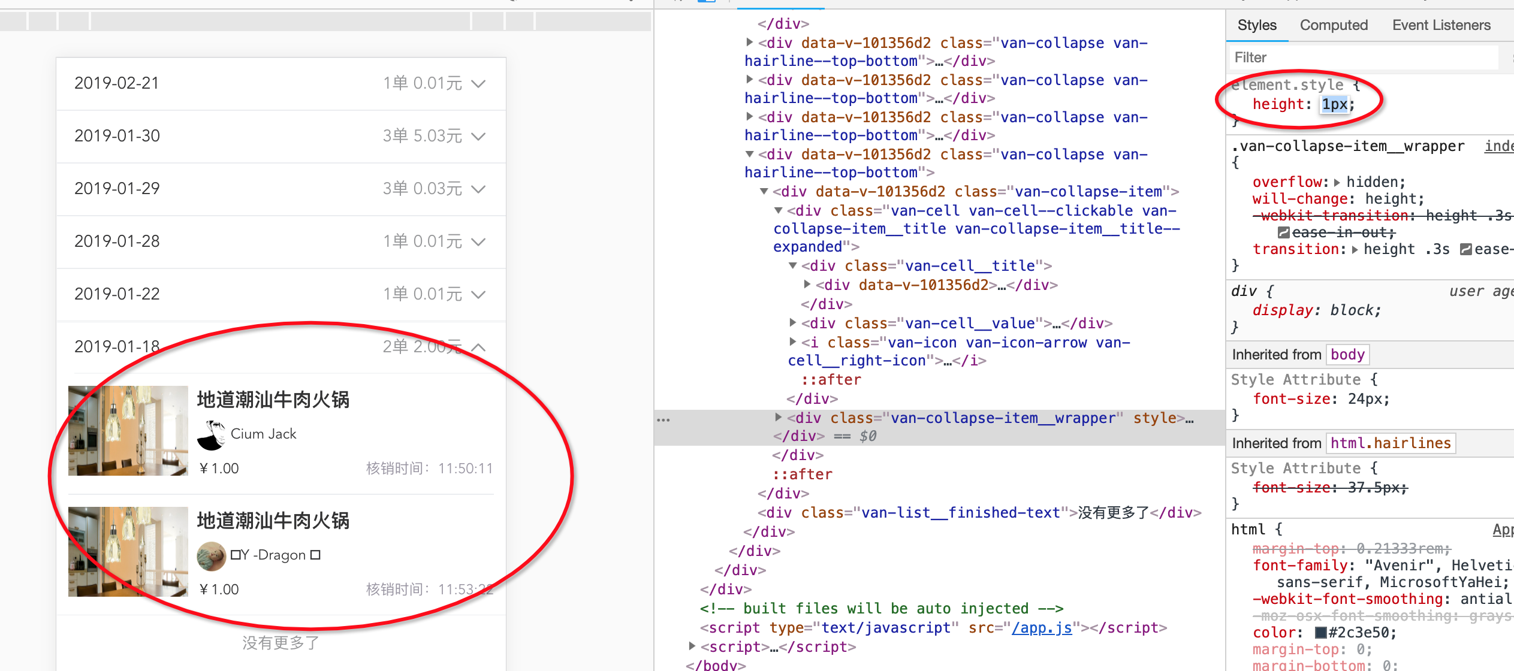Expand the overflow property triangle
1514x671 pixels.
pos(1337,182)
